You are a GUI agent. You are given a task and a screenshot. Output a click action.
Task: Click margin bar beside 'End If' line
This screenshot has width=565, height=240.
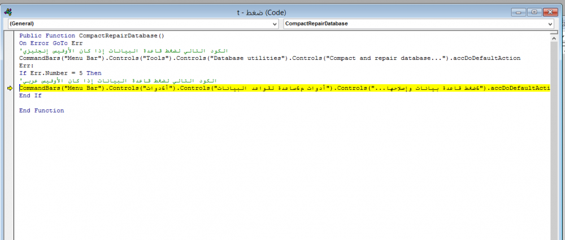coord(10,96)
